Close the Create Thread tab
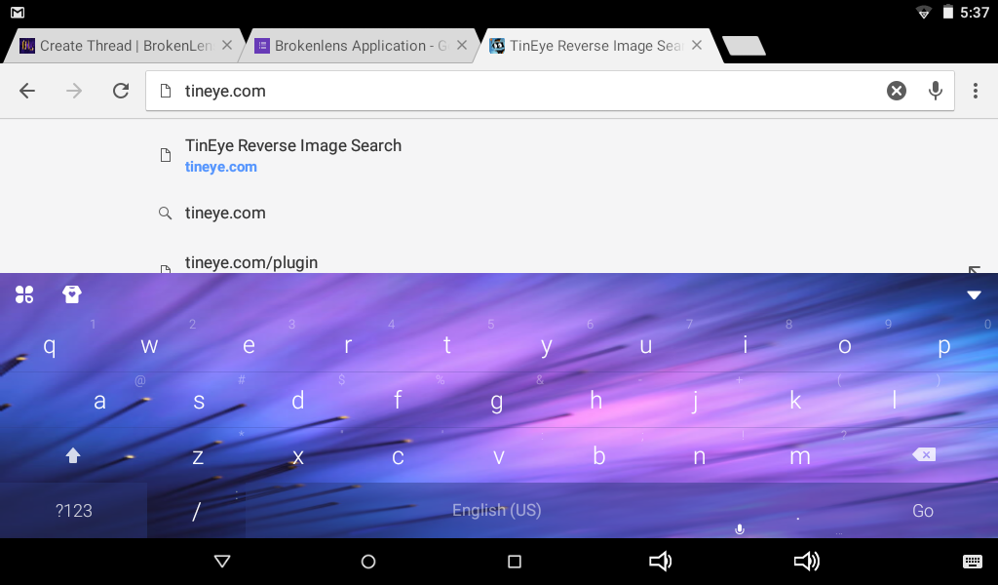Screen dimensions: 998x585 point(226,45)
